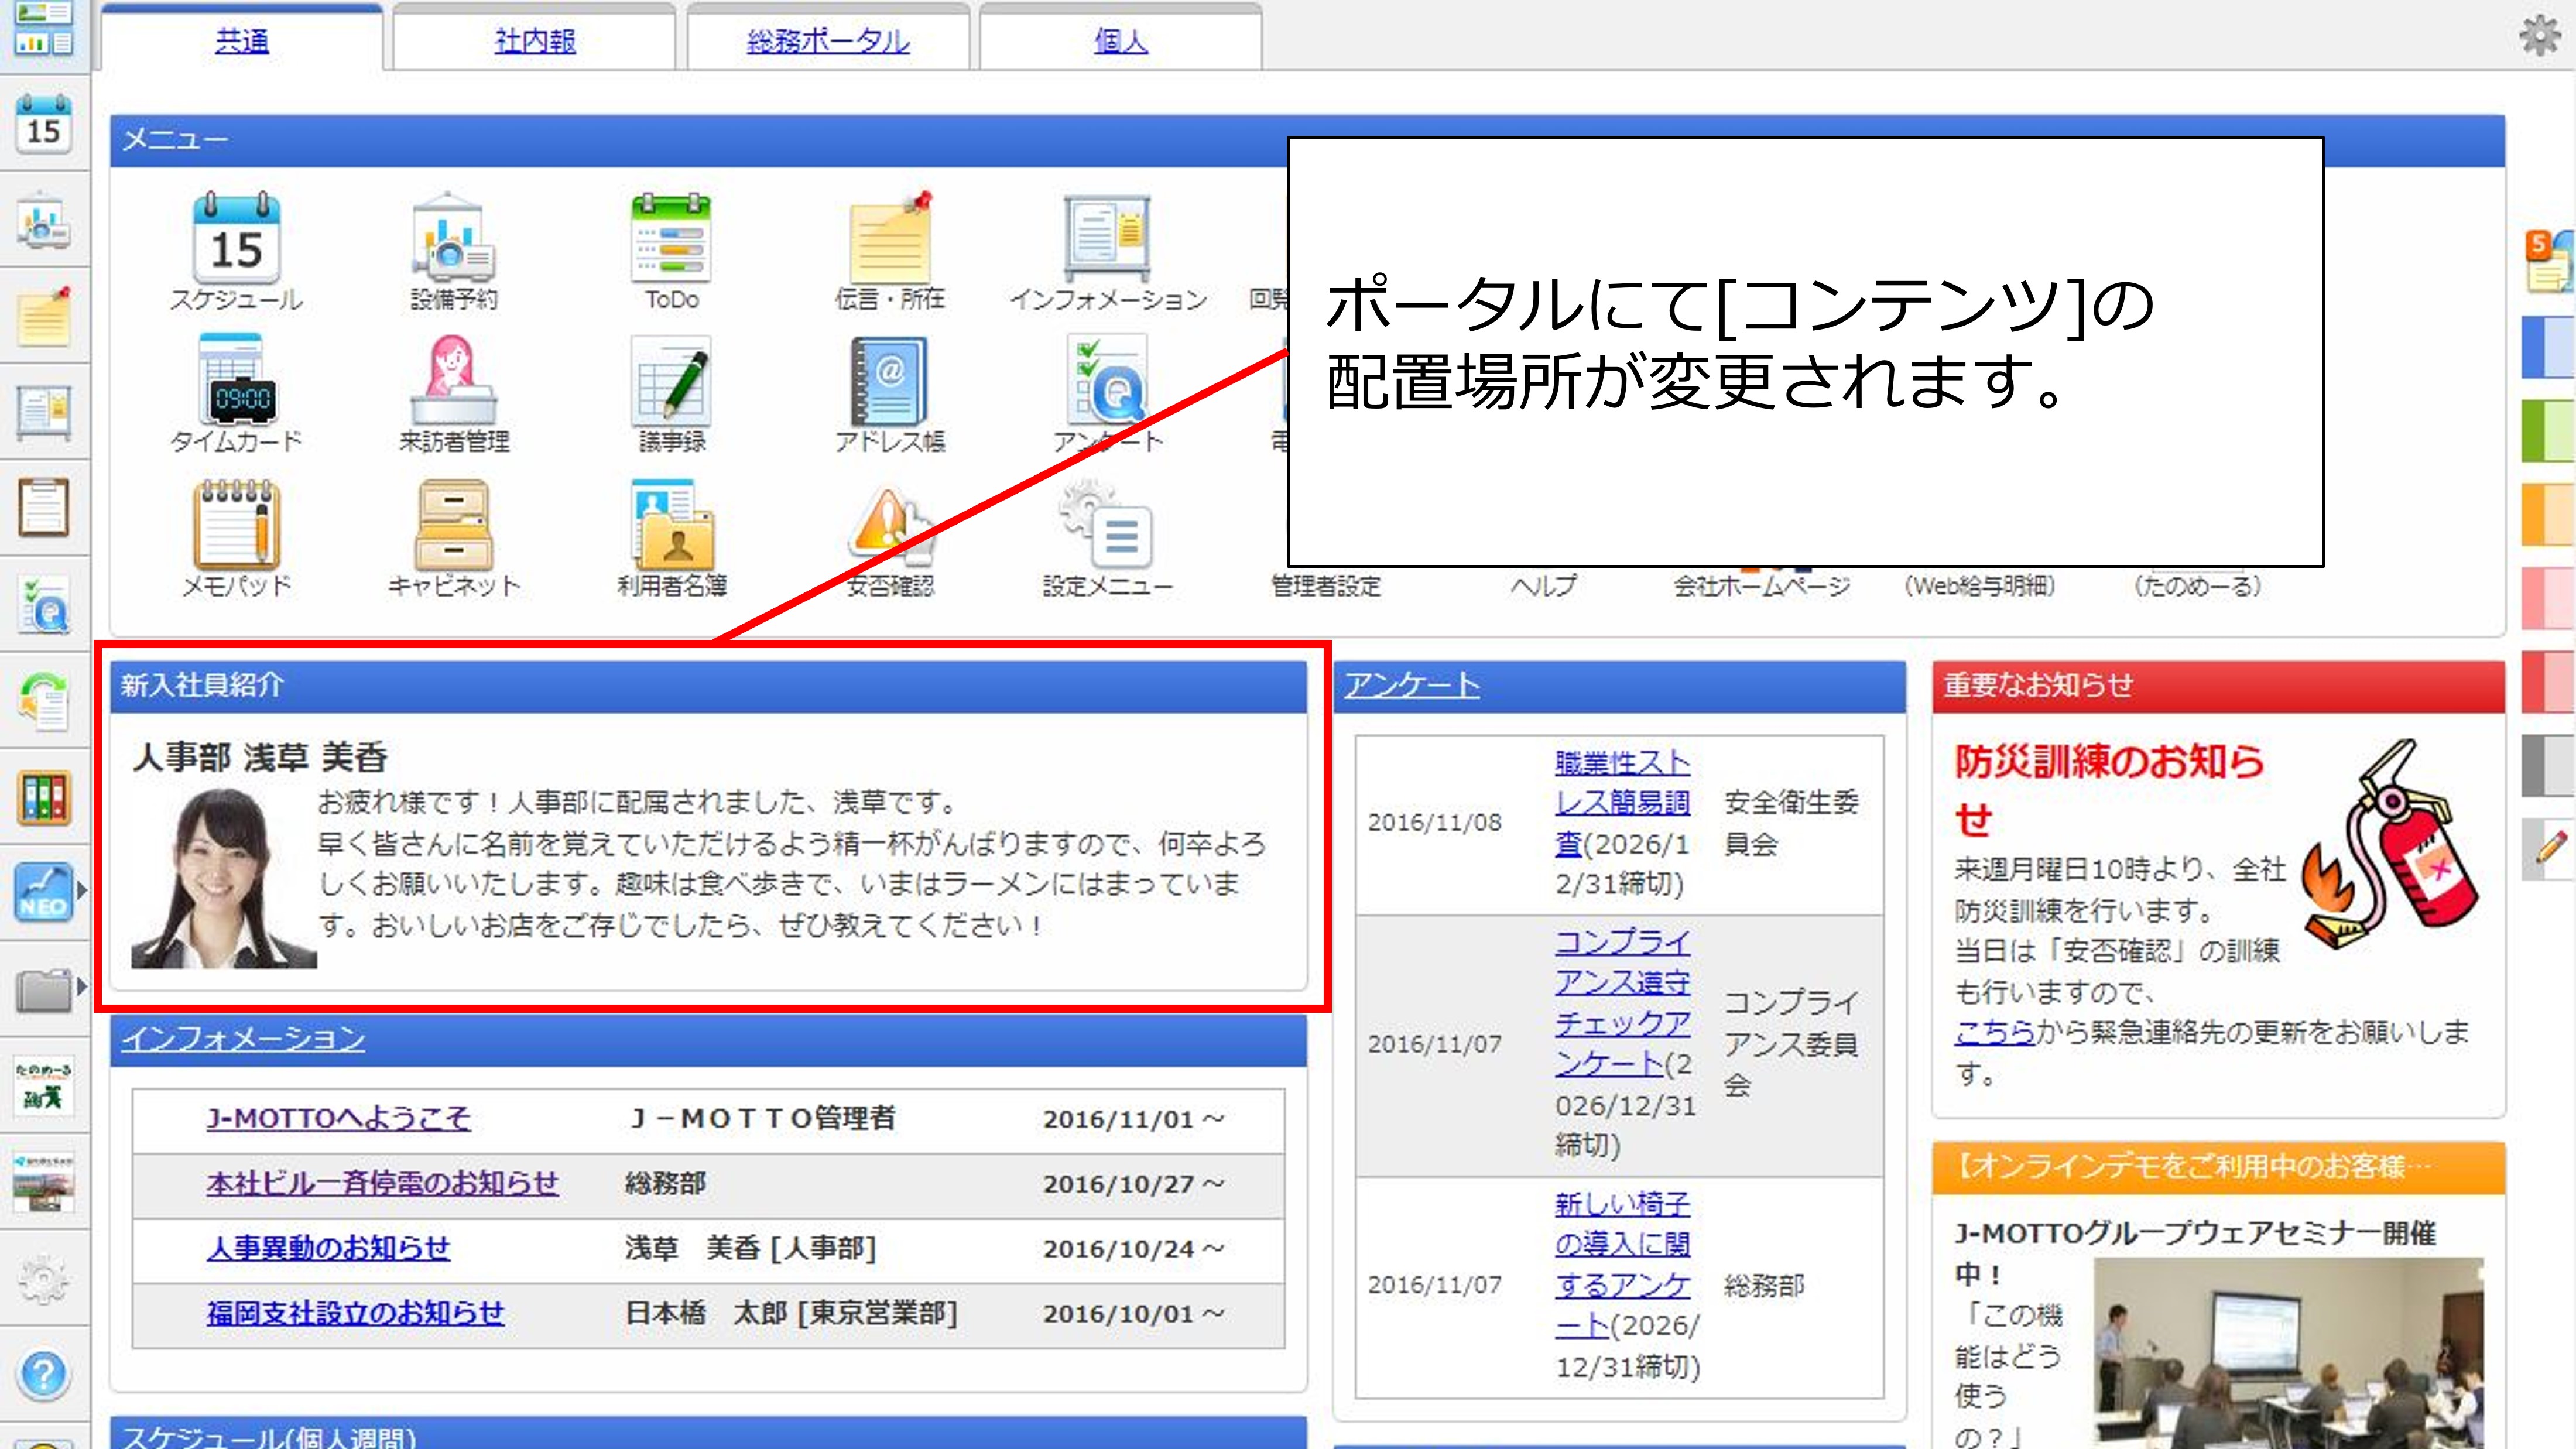Click the help question mark sidebar icon
The image size is (2576, 1449).
43,1375
